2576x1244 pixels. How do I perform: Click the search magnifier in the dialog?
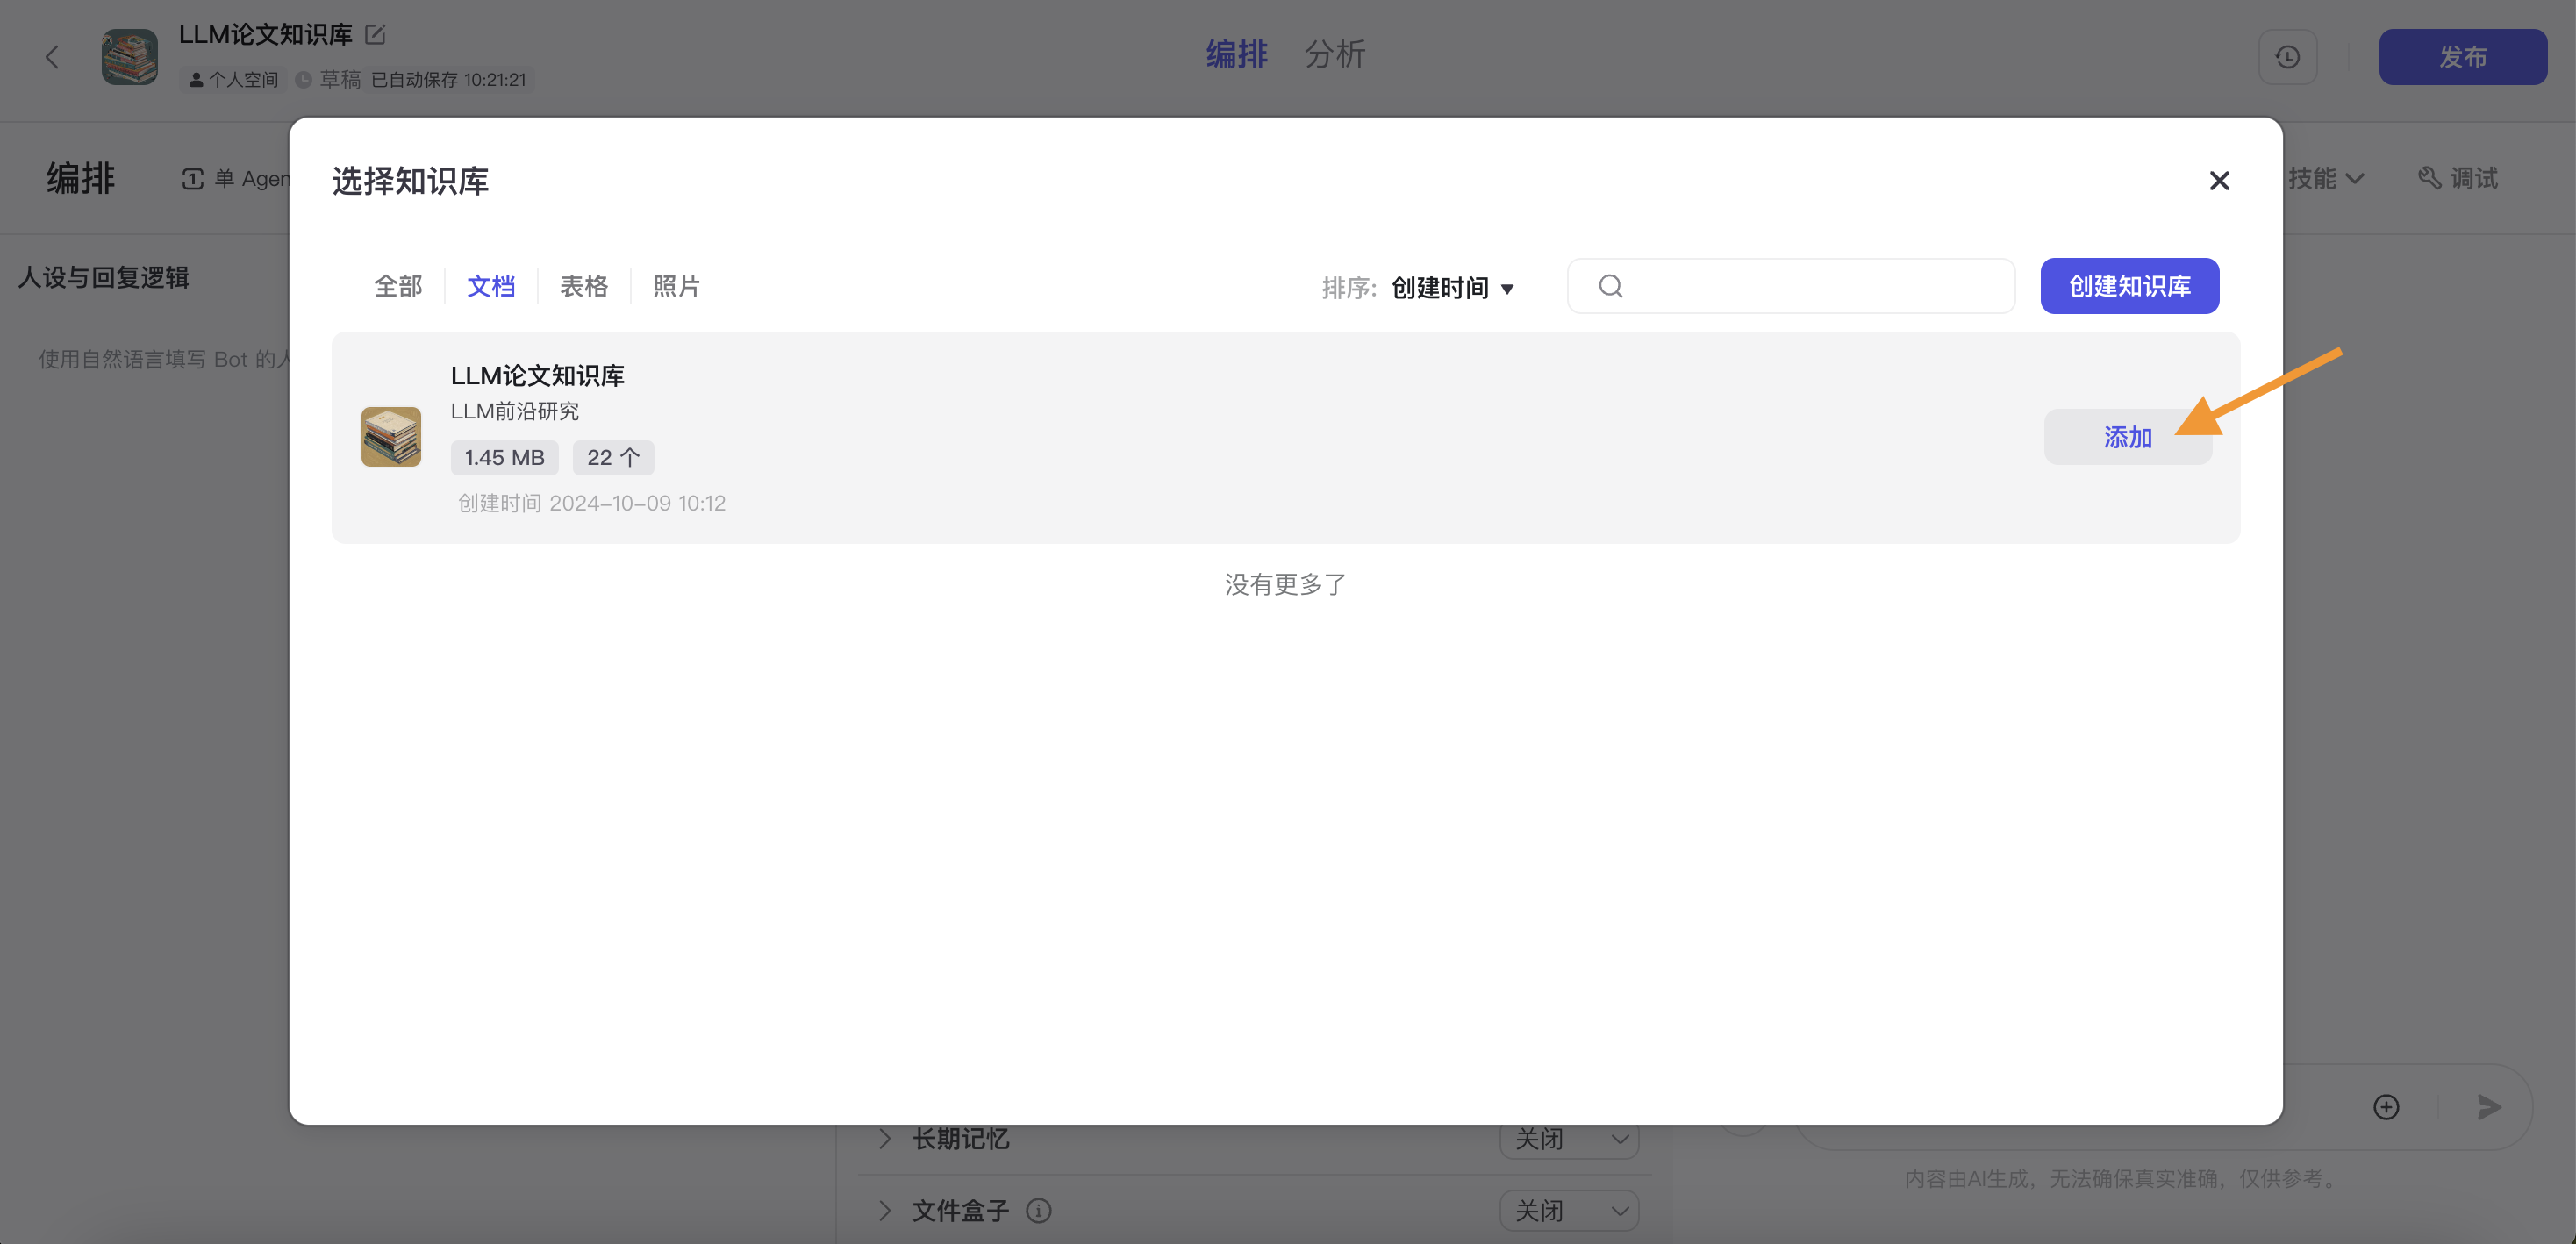(x=1610, y=286)
